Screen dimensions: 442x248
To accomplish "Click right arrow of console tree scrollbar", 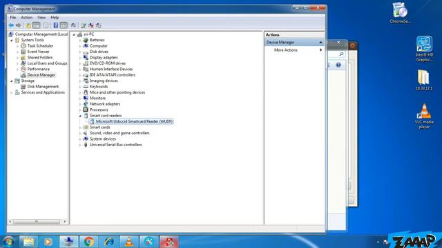I will point(65,222).
